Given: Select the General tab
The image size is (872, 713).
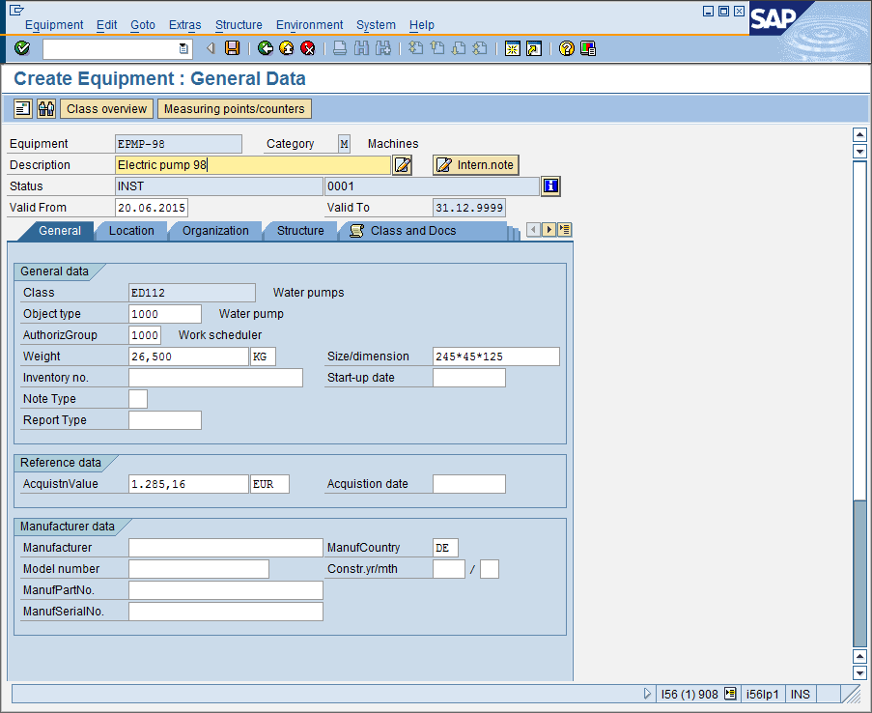Looking at the screenshot, I should 60,231.
